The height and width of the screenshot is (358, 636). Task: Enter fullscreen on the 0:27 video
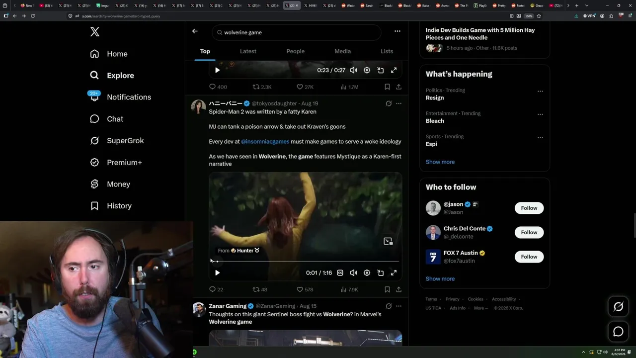point(394,70)
